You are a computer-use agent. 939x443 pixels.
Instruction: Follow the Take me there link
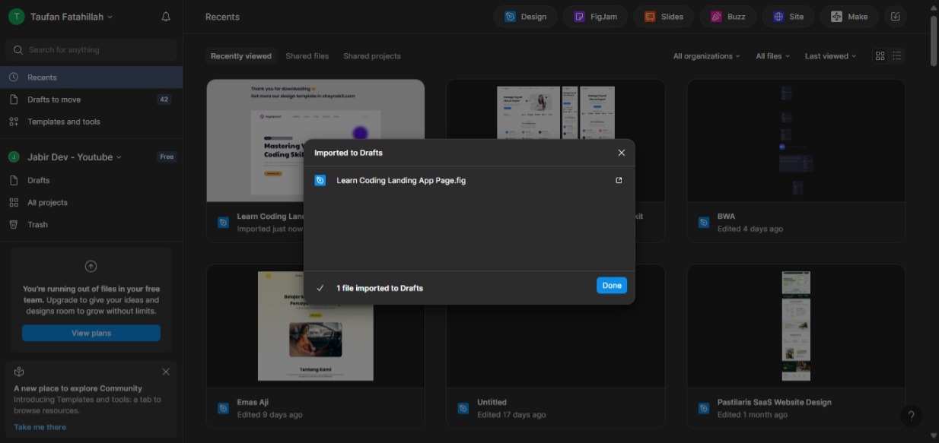pyautogui.click(x=40, y=427)
